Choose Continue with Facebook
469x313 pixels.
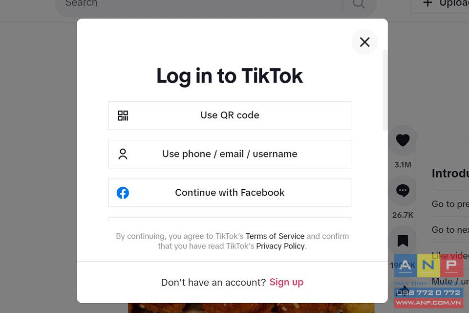(230, 193)
